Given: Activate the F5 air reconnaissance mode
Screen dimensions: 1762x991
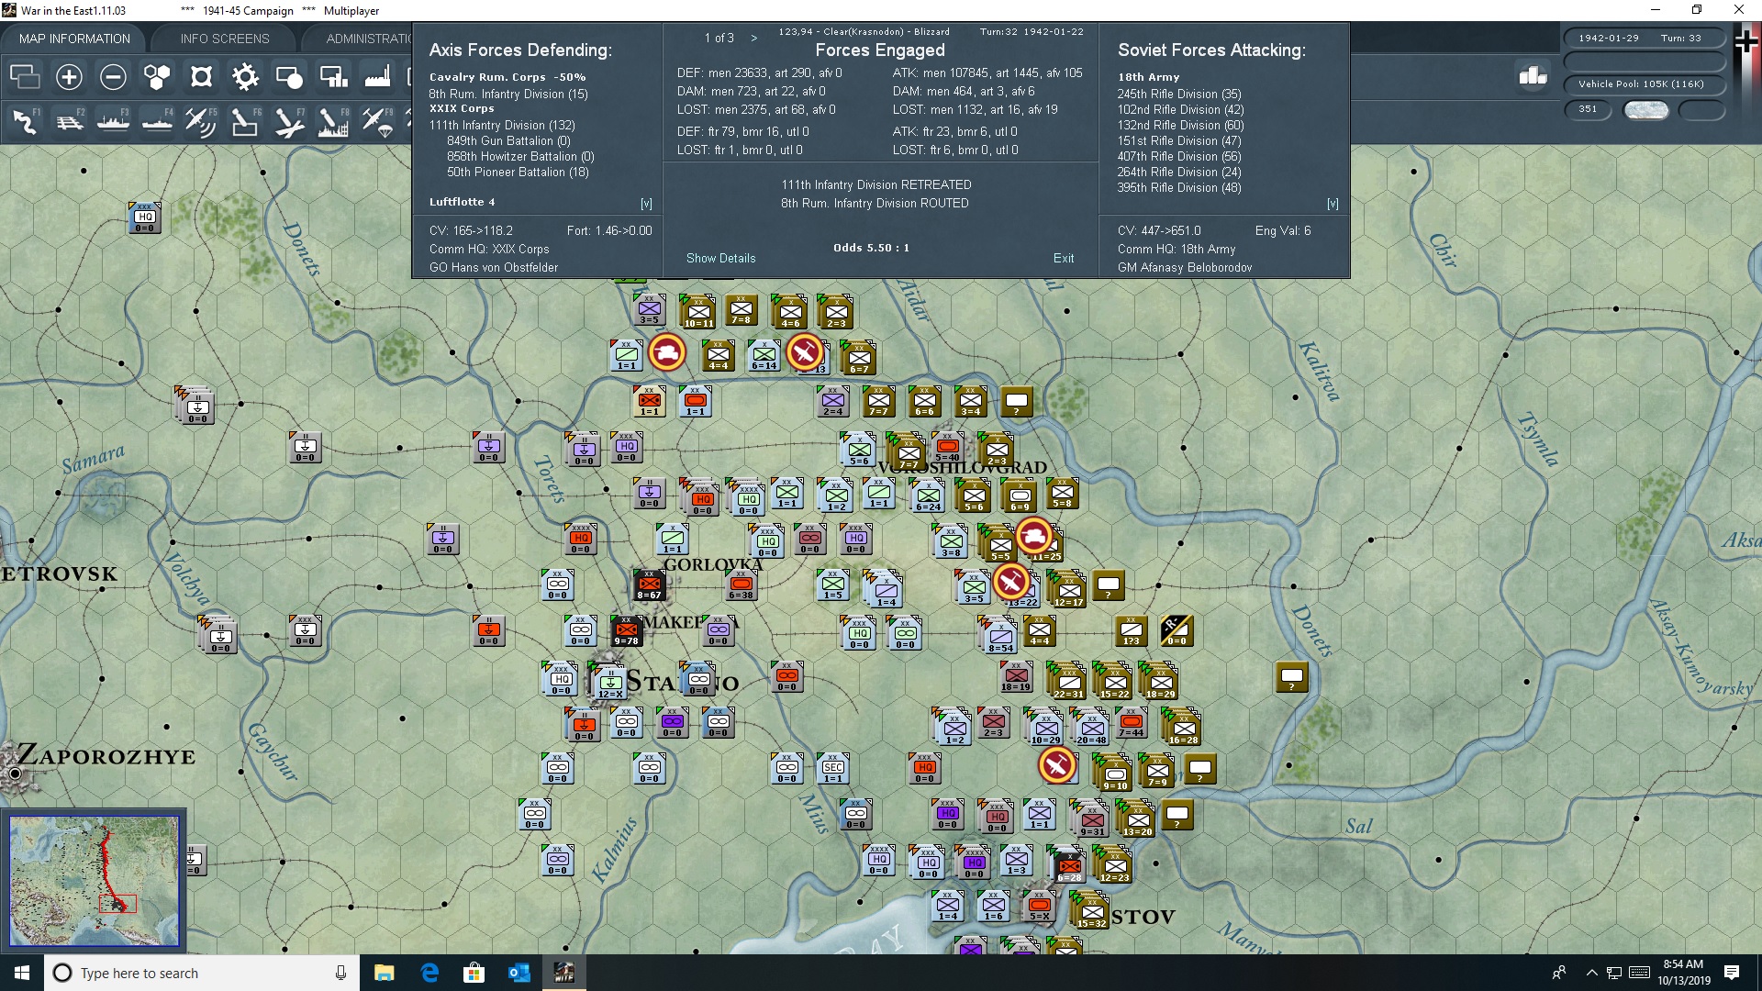Looking at the screenshot, I should point(201,122).
